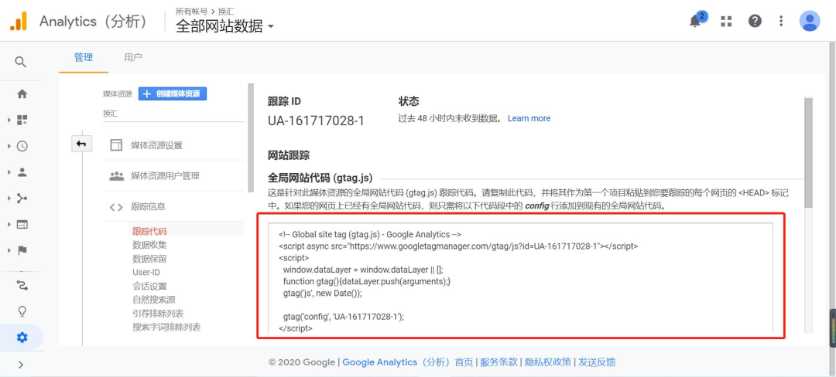Viewport: 836px width, 377px height.
Task: Click the search icon in sidebar
Action: [20, 63]
